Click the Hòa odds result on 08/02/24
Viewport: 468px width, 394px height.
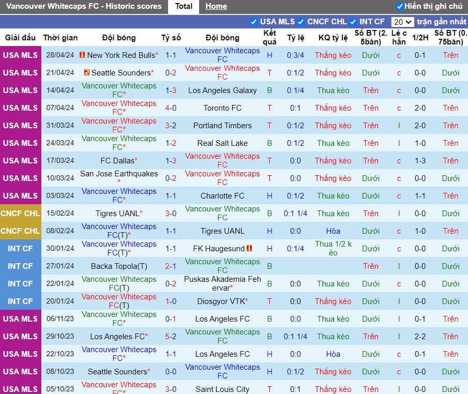333,231
